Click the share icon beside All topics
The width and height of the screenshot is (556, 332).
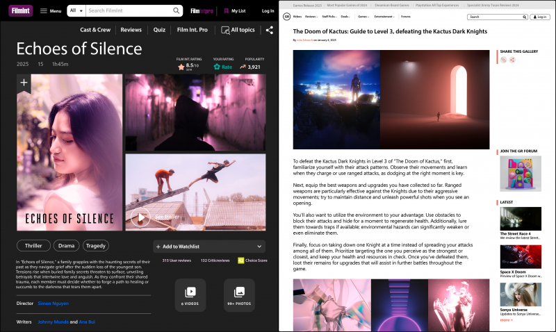click(269, 30)
